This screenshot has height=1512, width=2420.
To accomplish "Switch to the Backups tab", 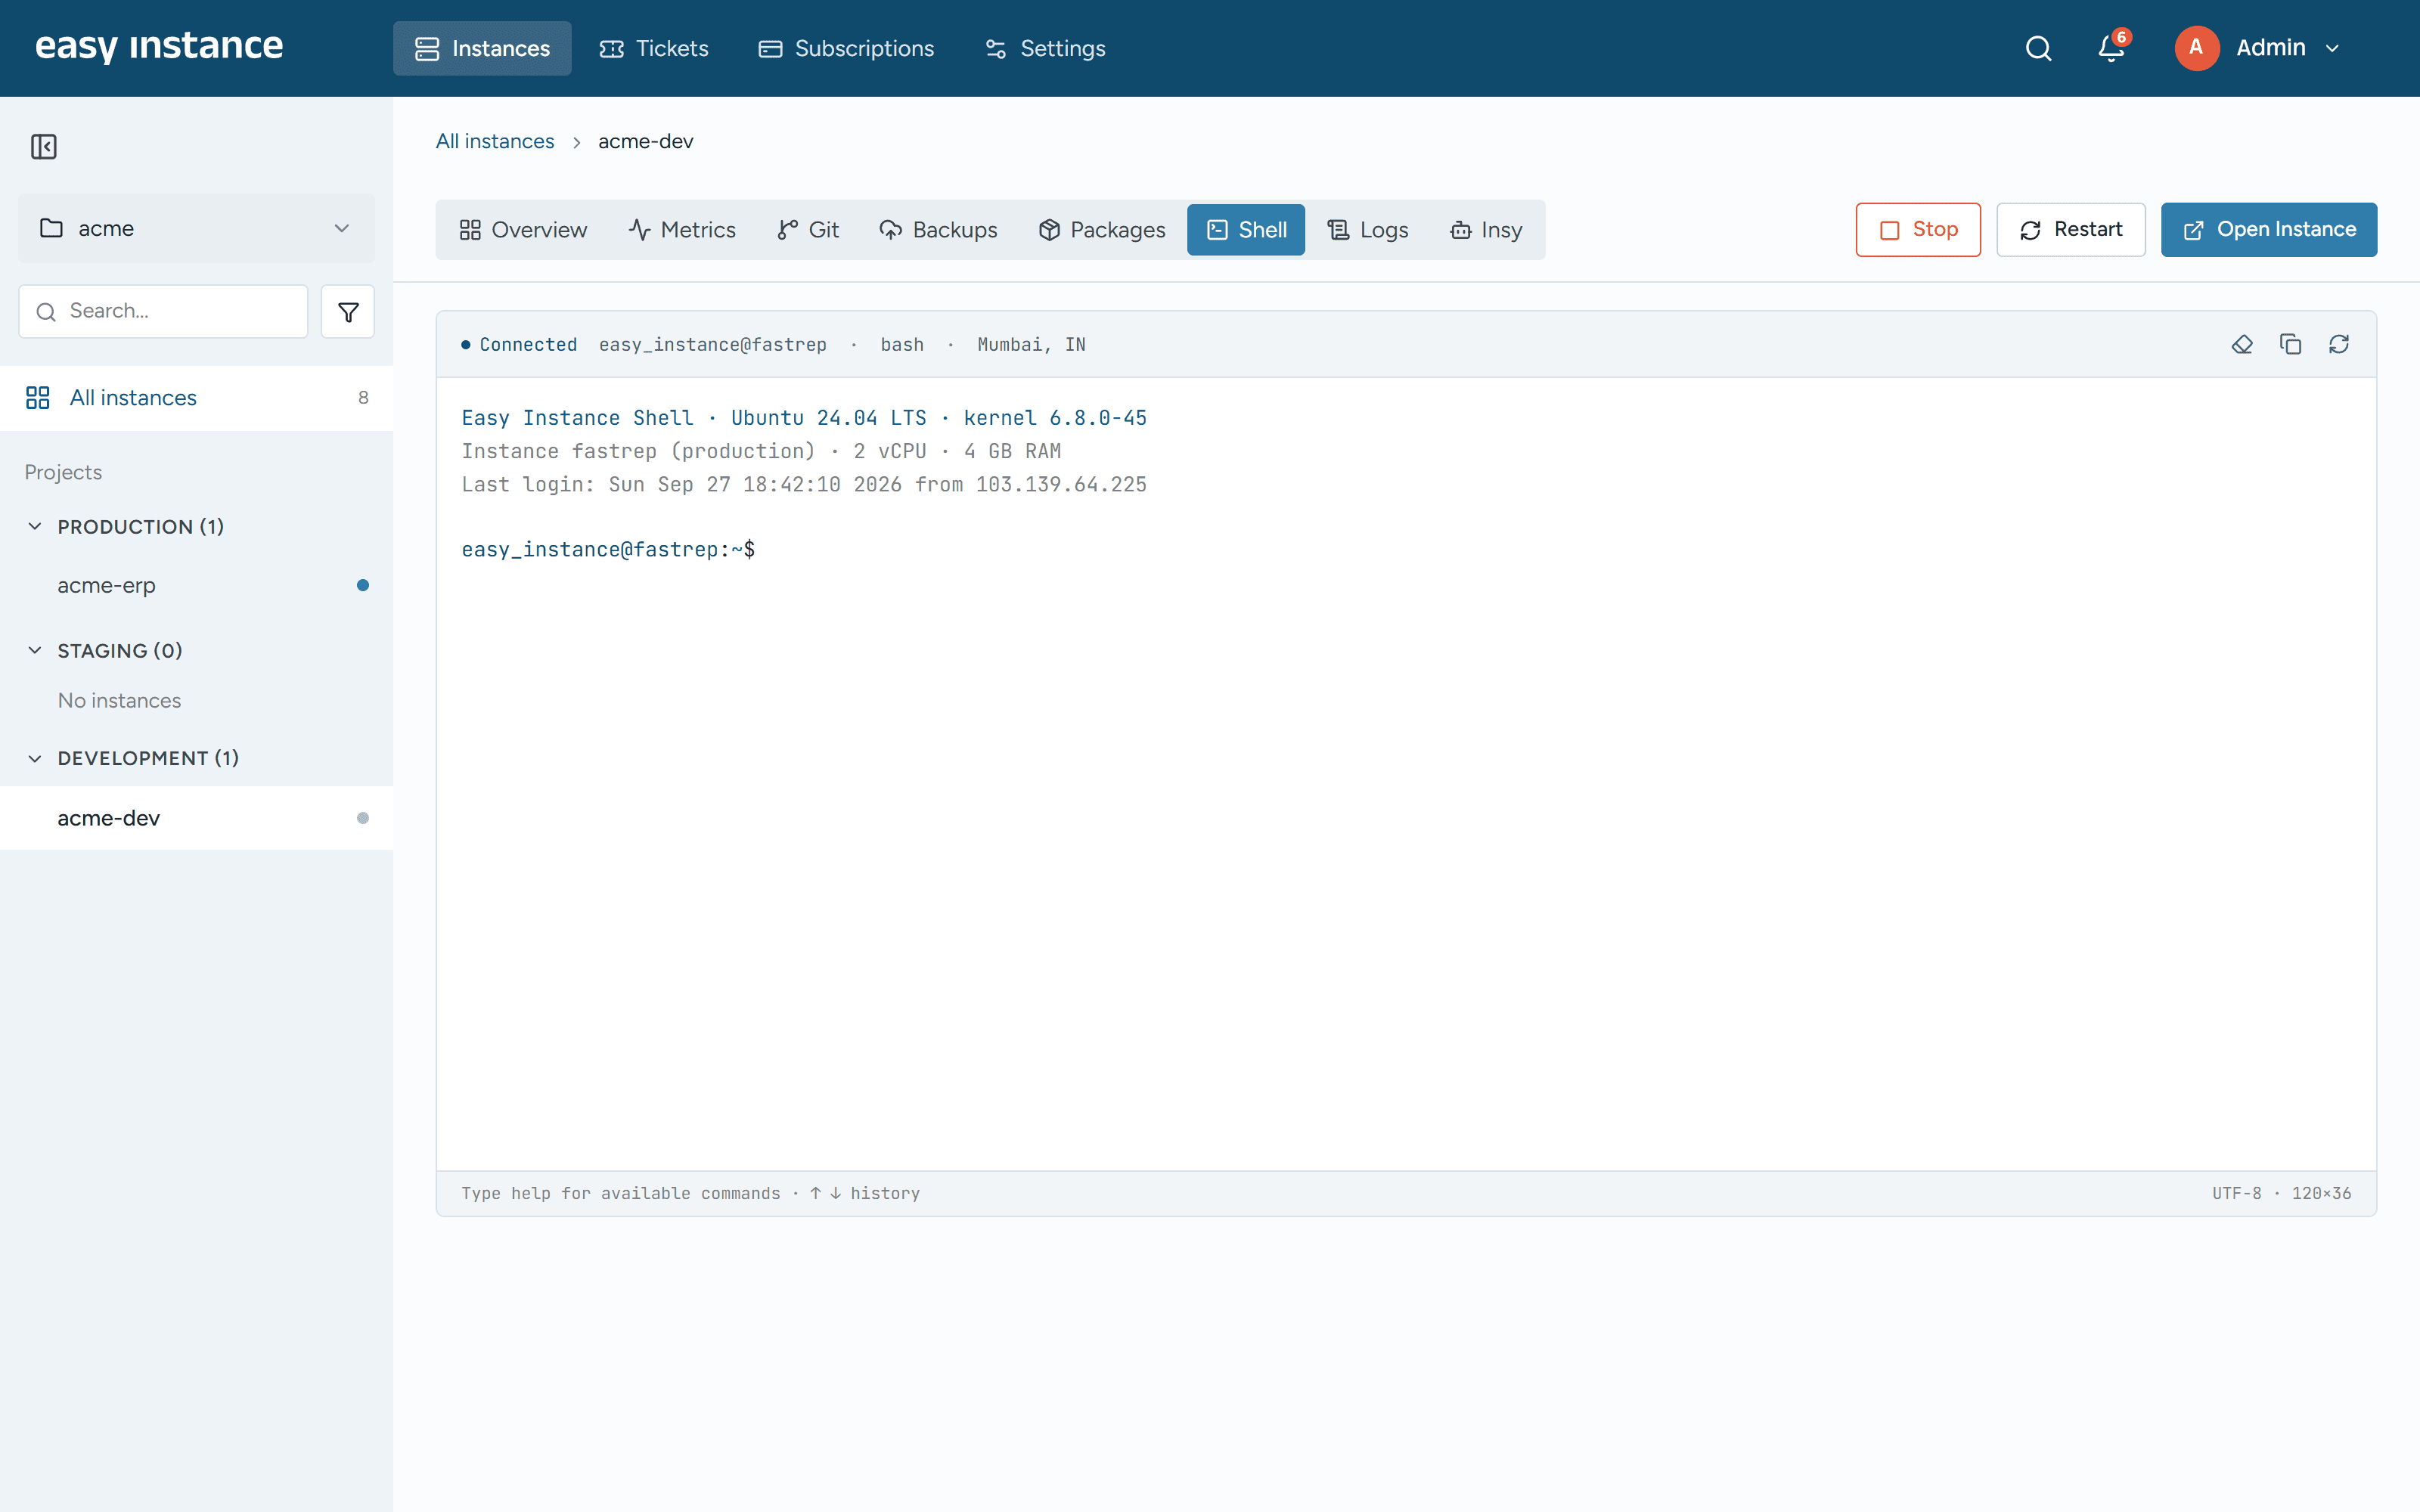I will [x=938, y=230].
